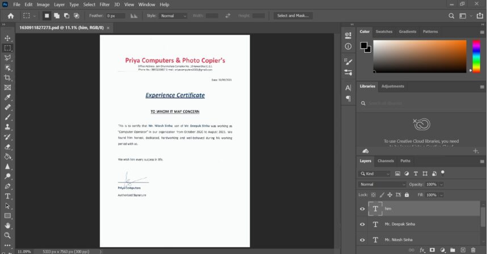Hide the 'Mr. Nitesh Sinha' layer
494x254 pixels.
tap(362, 240)
